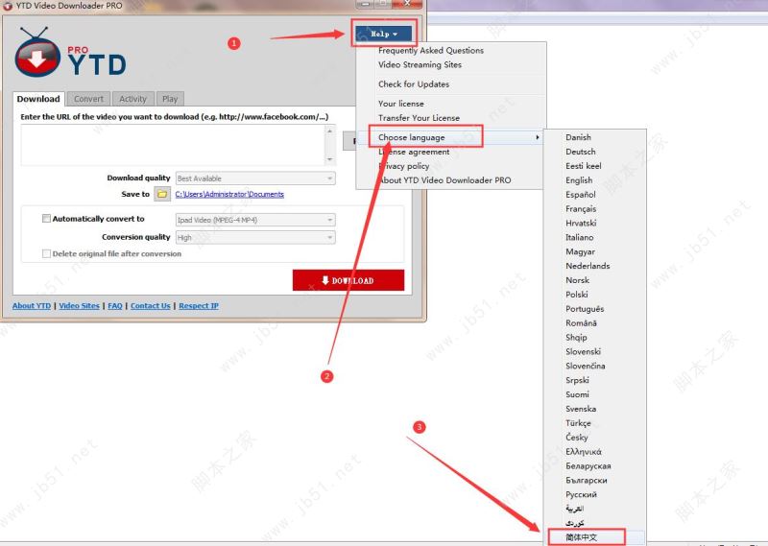Expand the Download quality dropdown
768x546 pixels.
(x=255, y=178)
